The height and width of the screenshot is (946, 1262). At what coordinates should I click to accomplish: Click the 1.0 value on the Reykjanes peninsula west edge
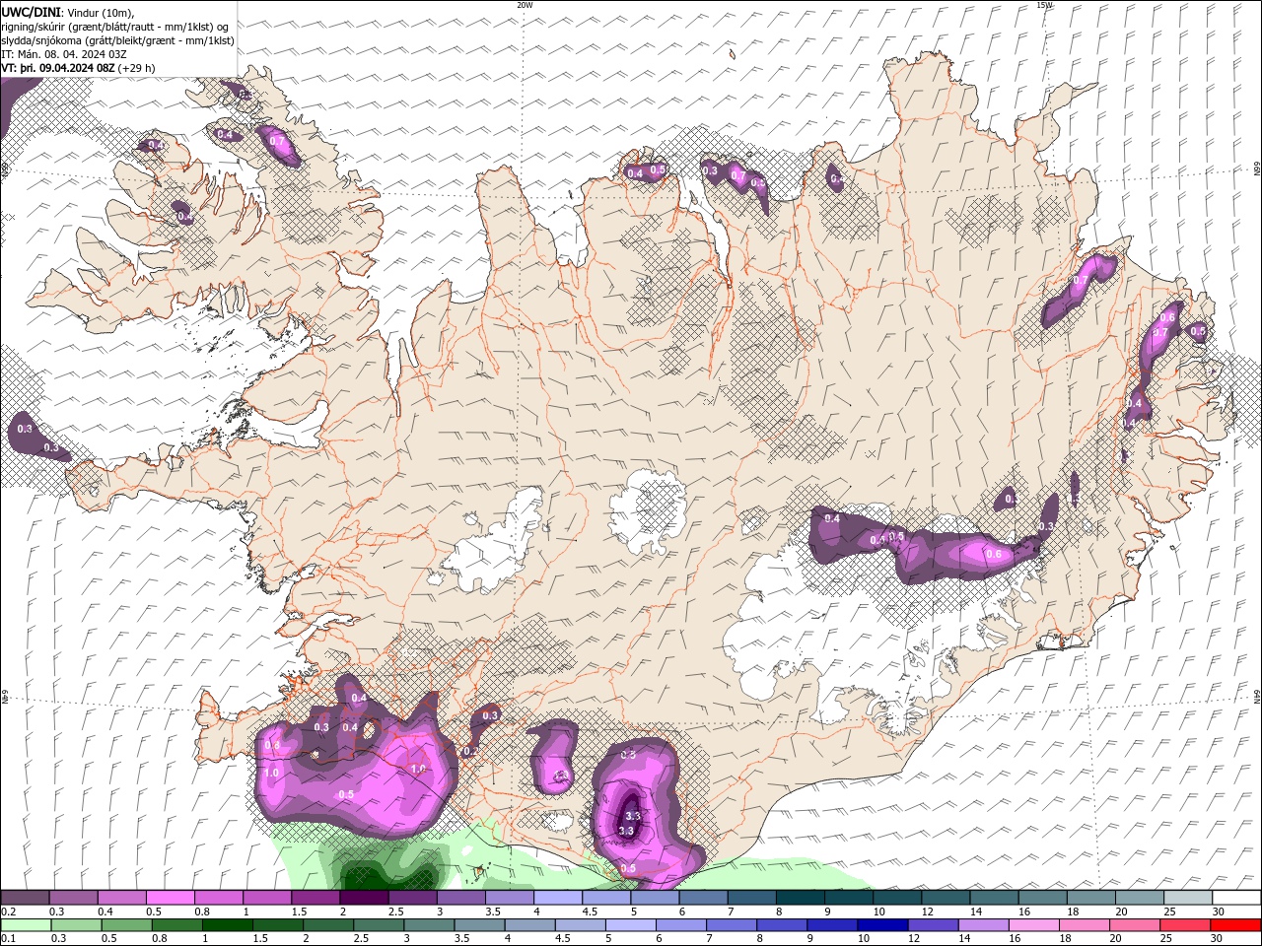point(272,774)
